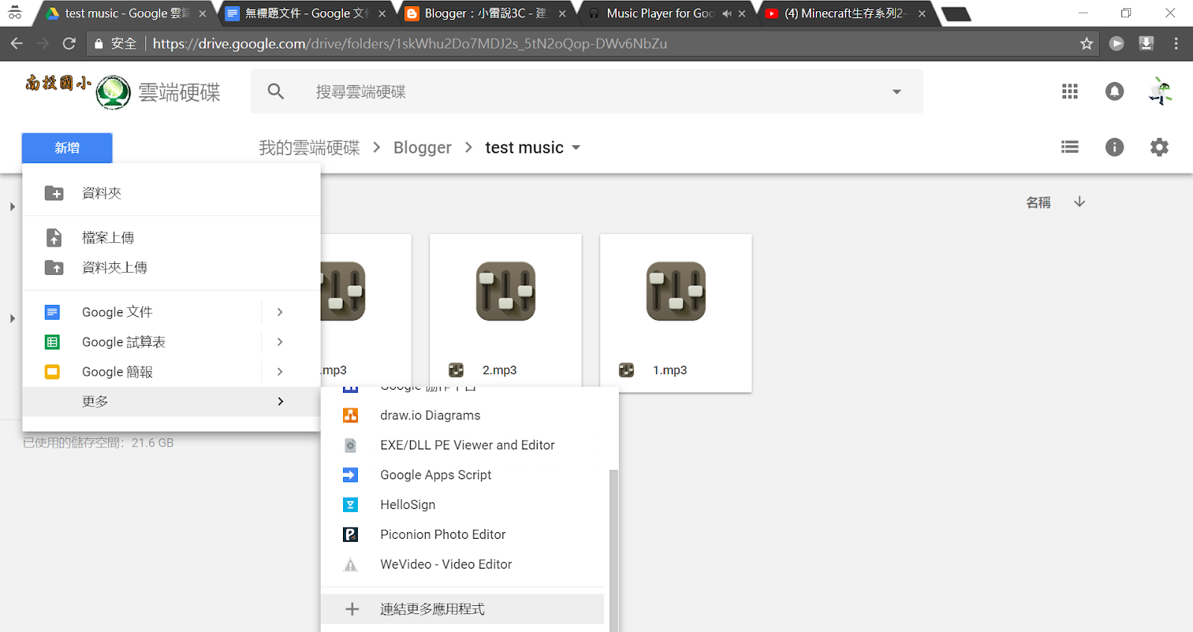The width and height of the screenshot is (1193, 632).
Task: Expand Google 簡報 submenu arrow
Action: click(280, 372)
